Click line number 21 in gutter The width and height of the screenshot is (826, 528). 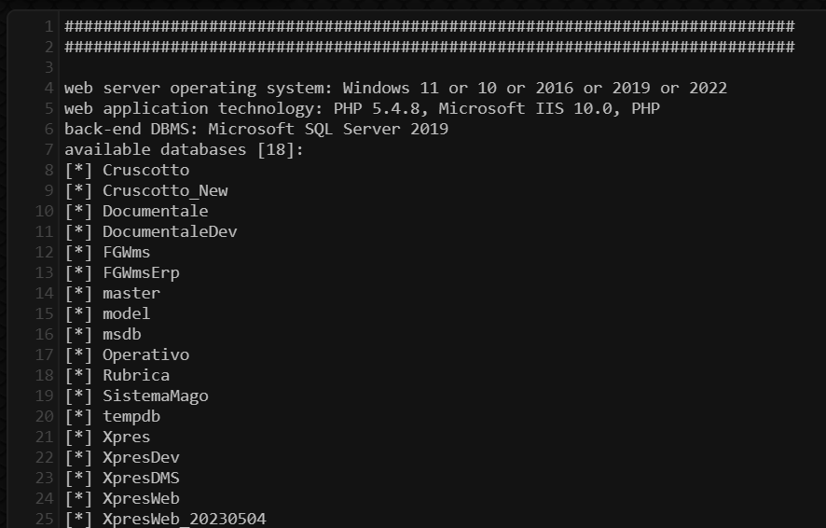point(45,437)
